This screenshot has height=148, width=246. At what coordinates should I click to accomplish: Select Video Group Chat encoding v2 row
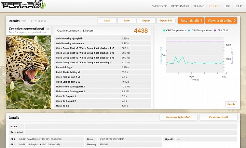[x=102, y=63]
